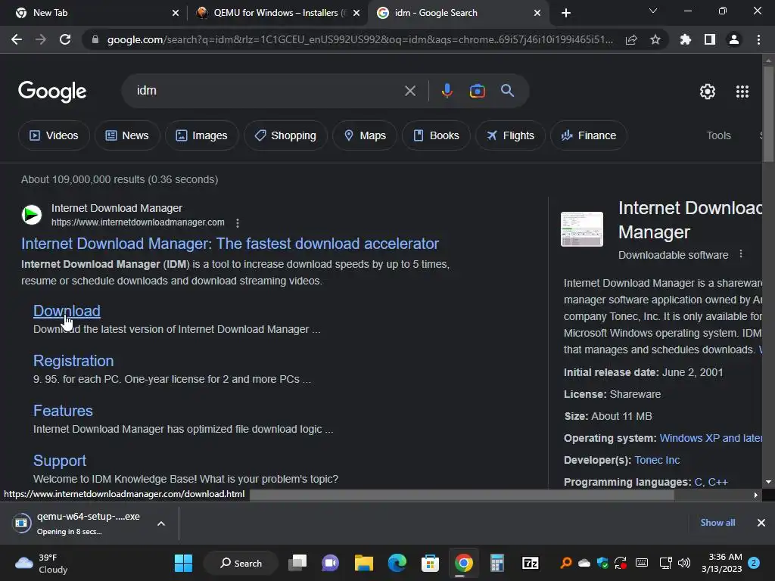775x581 pixels.
Task: Filter results by Maps
Action: pyautogui.click(x=365, y=135)
